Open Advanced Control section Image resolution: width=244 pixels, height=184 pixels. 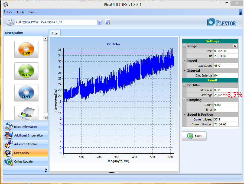click(x=26, y=144)
